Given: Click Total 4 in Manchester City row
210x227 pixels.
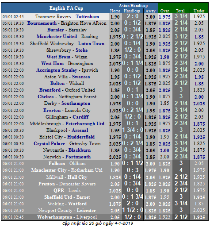Looking at the screenshot, I should 181,170.
